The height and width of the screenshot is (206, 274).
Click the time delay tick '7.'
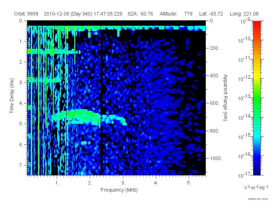click(x=21, y=165)
